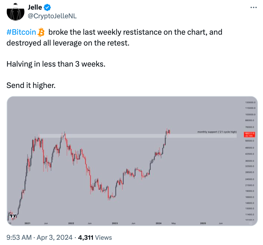Click the 2022 marker on time axis
263x245 pixels.
pyautogui.click(x=71, y=223)
